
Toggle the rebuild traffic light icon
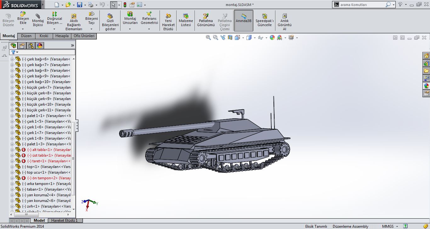[x=125, y=5]
